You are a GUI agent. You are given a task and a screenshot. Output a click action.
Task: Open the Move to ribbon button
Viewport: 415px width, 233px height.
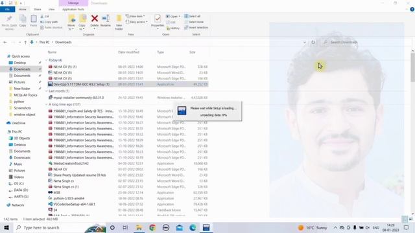coord(71,23)
